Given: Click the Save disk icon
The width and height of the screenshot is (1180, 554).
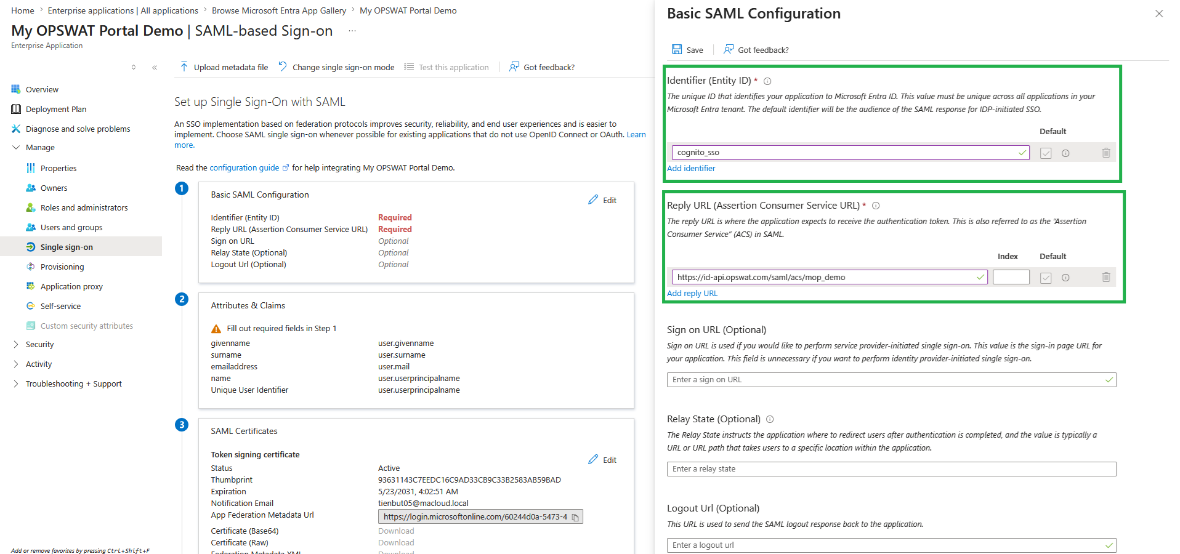Looking at the screenshot, I should coord(677,49).
